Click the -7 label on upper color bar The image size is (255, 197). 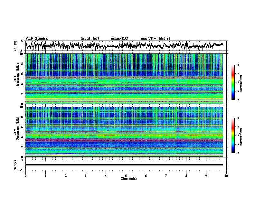pyautogui.click(x=238, y=100)
